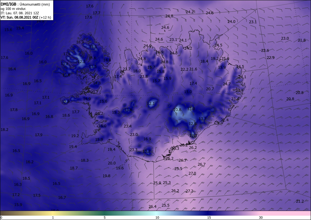
Task: Click the 12.3 value on the map
Action: (193, 136)
